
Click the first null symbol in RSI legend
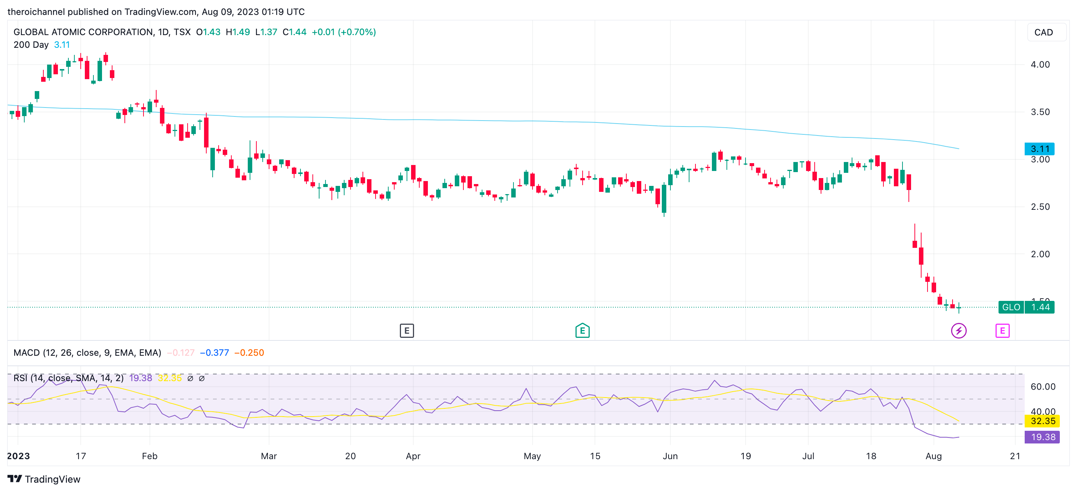tap(190, 379)
